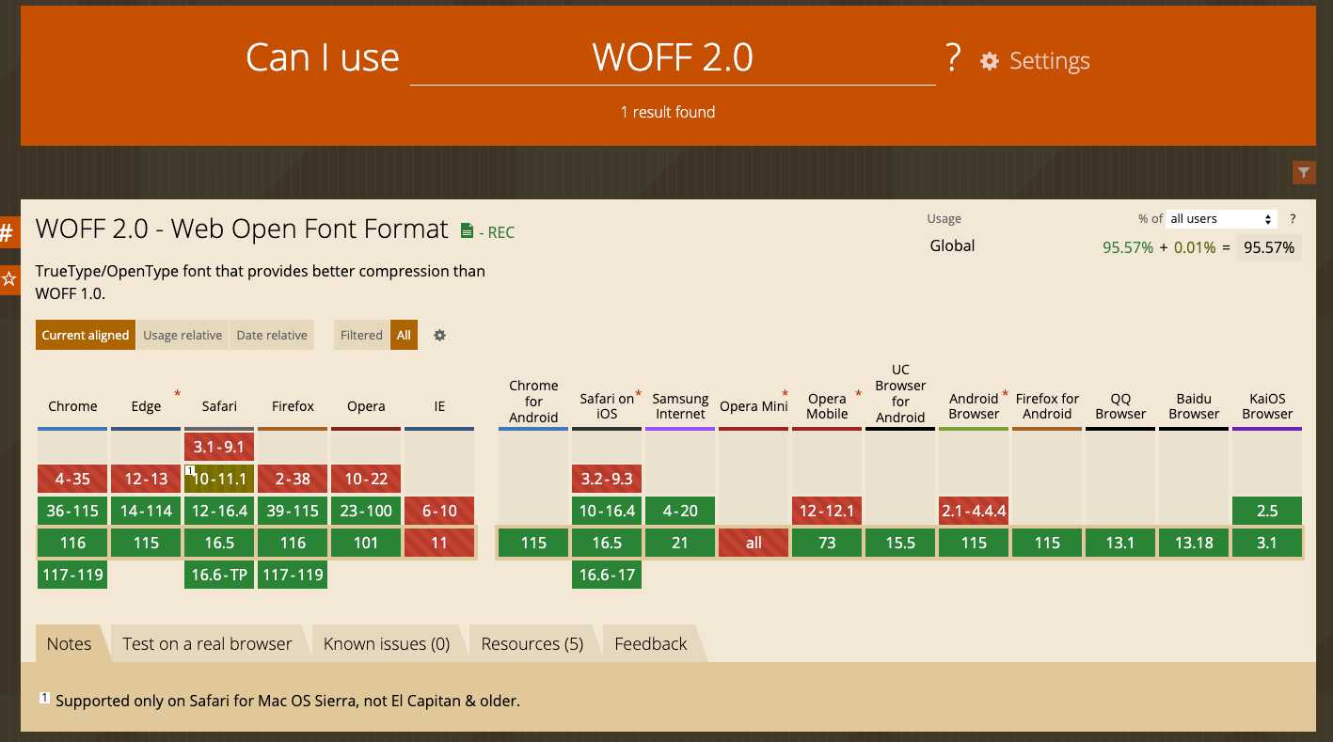Click the note 1 marker on Safari 10-11.1

(190, 470)
